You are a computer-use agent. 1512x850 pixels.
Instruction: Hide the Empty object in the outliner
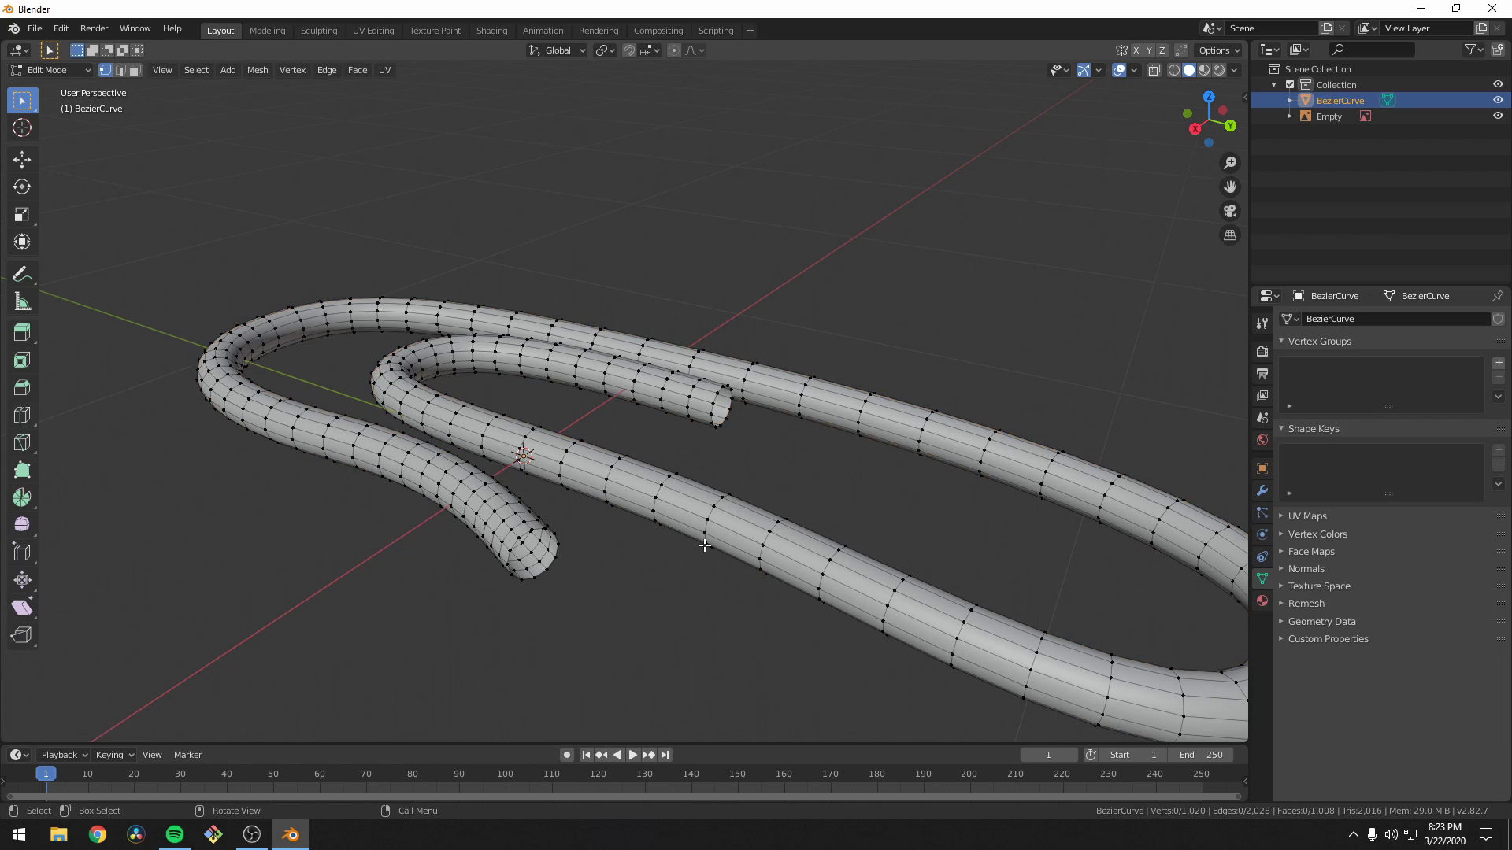pos(1499,116)
